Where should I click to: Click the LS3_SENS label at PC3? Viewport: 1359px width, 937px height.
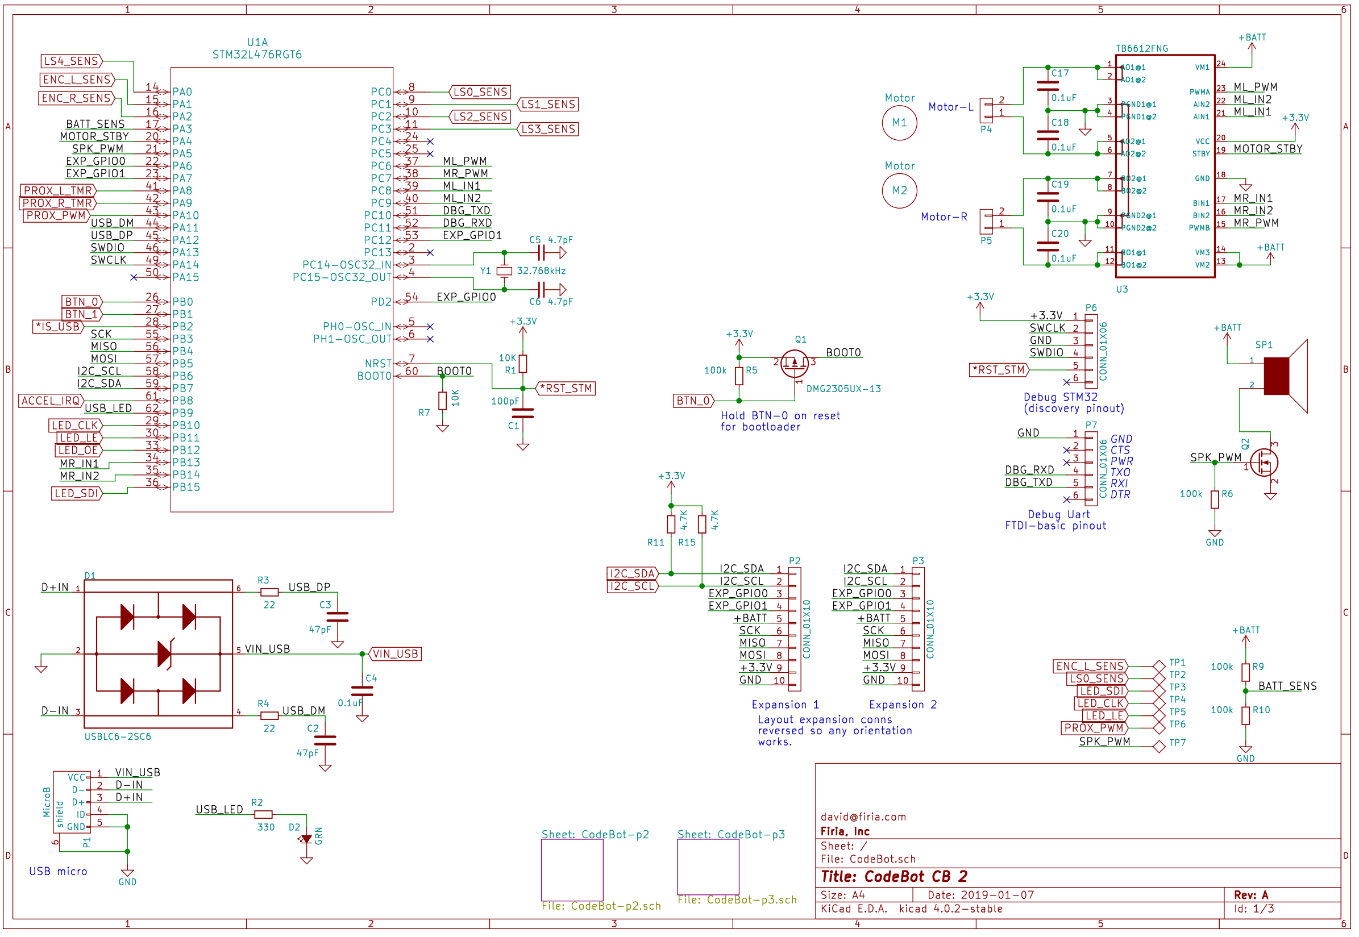tap(547, 128)
